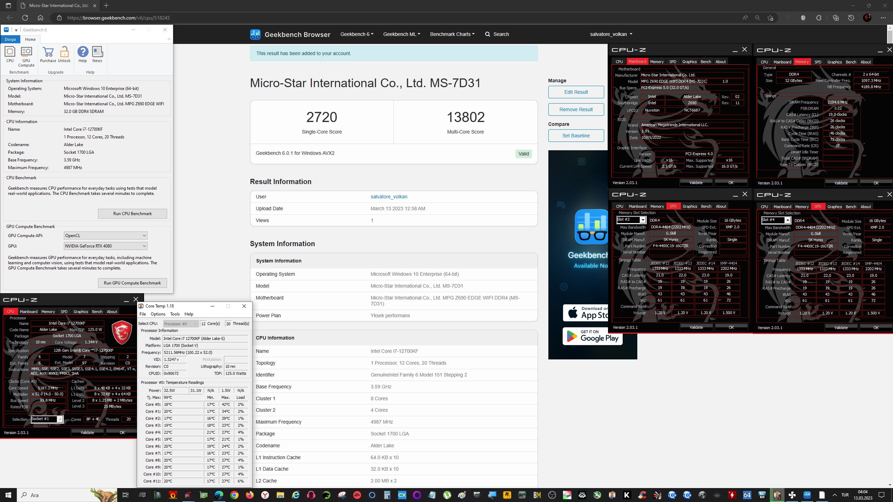Click the Read aloud icon in address bar
Viewport: 893px width, 502px height.
745,18
